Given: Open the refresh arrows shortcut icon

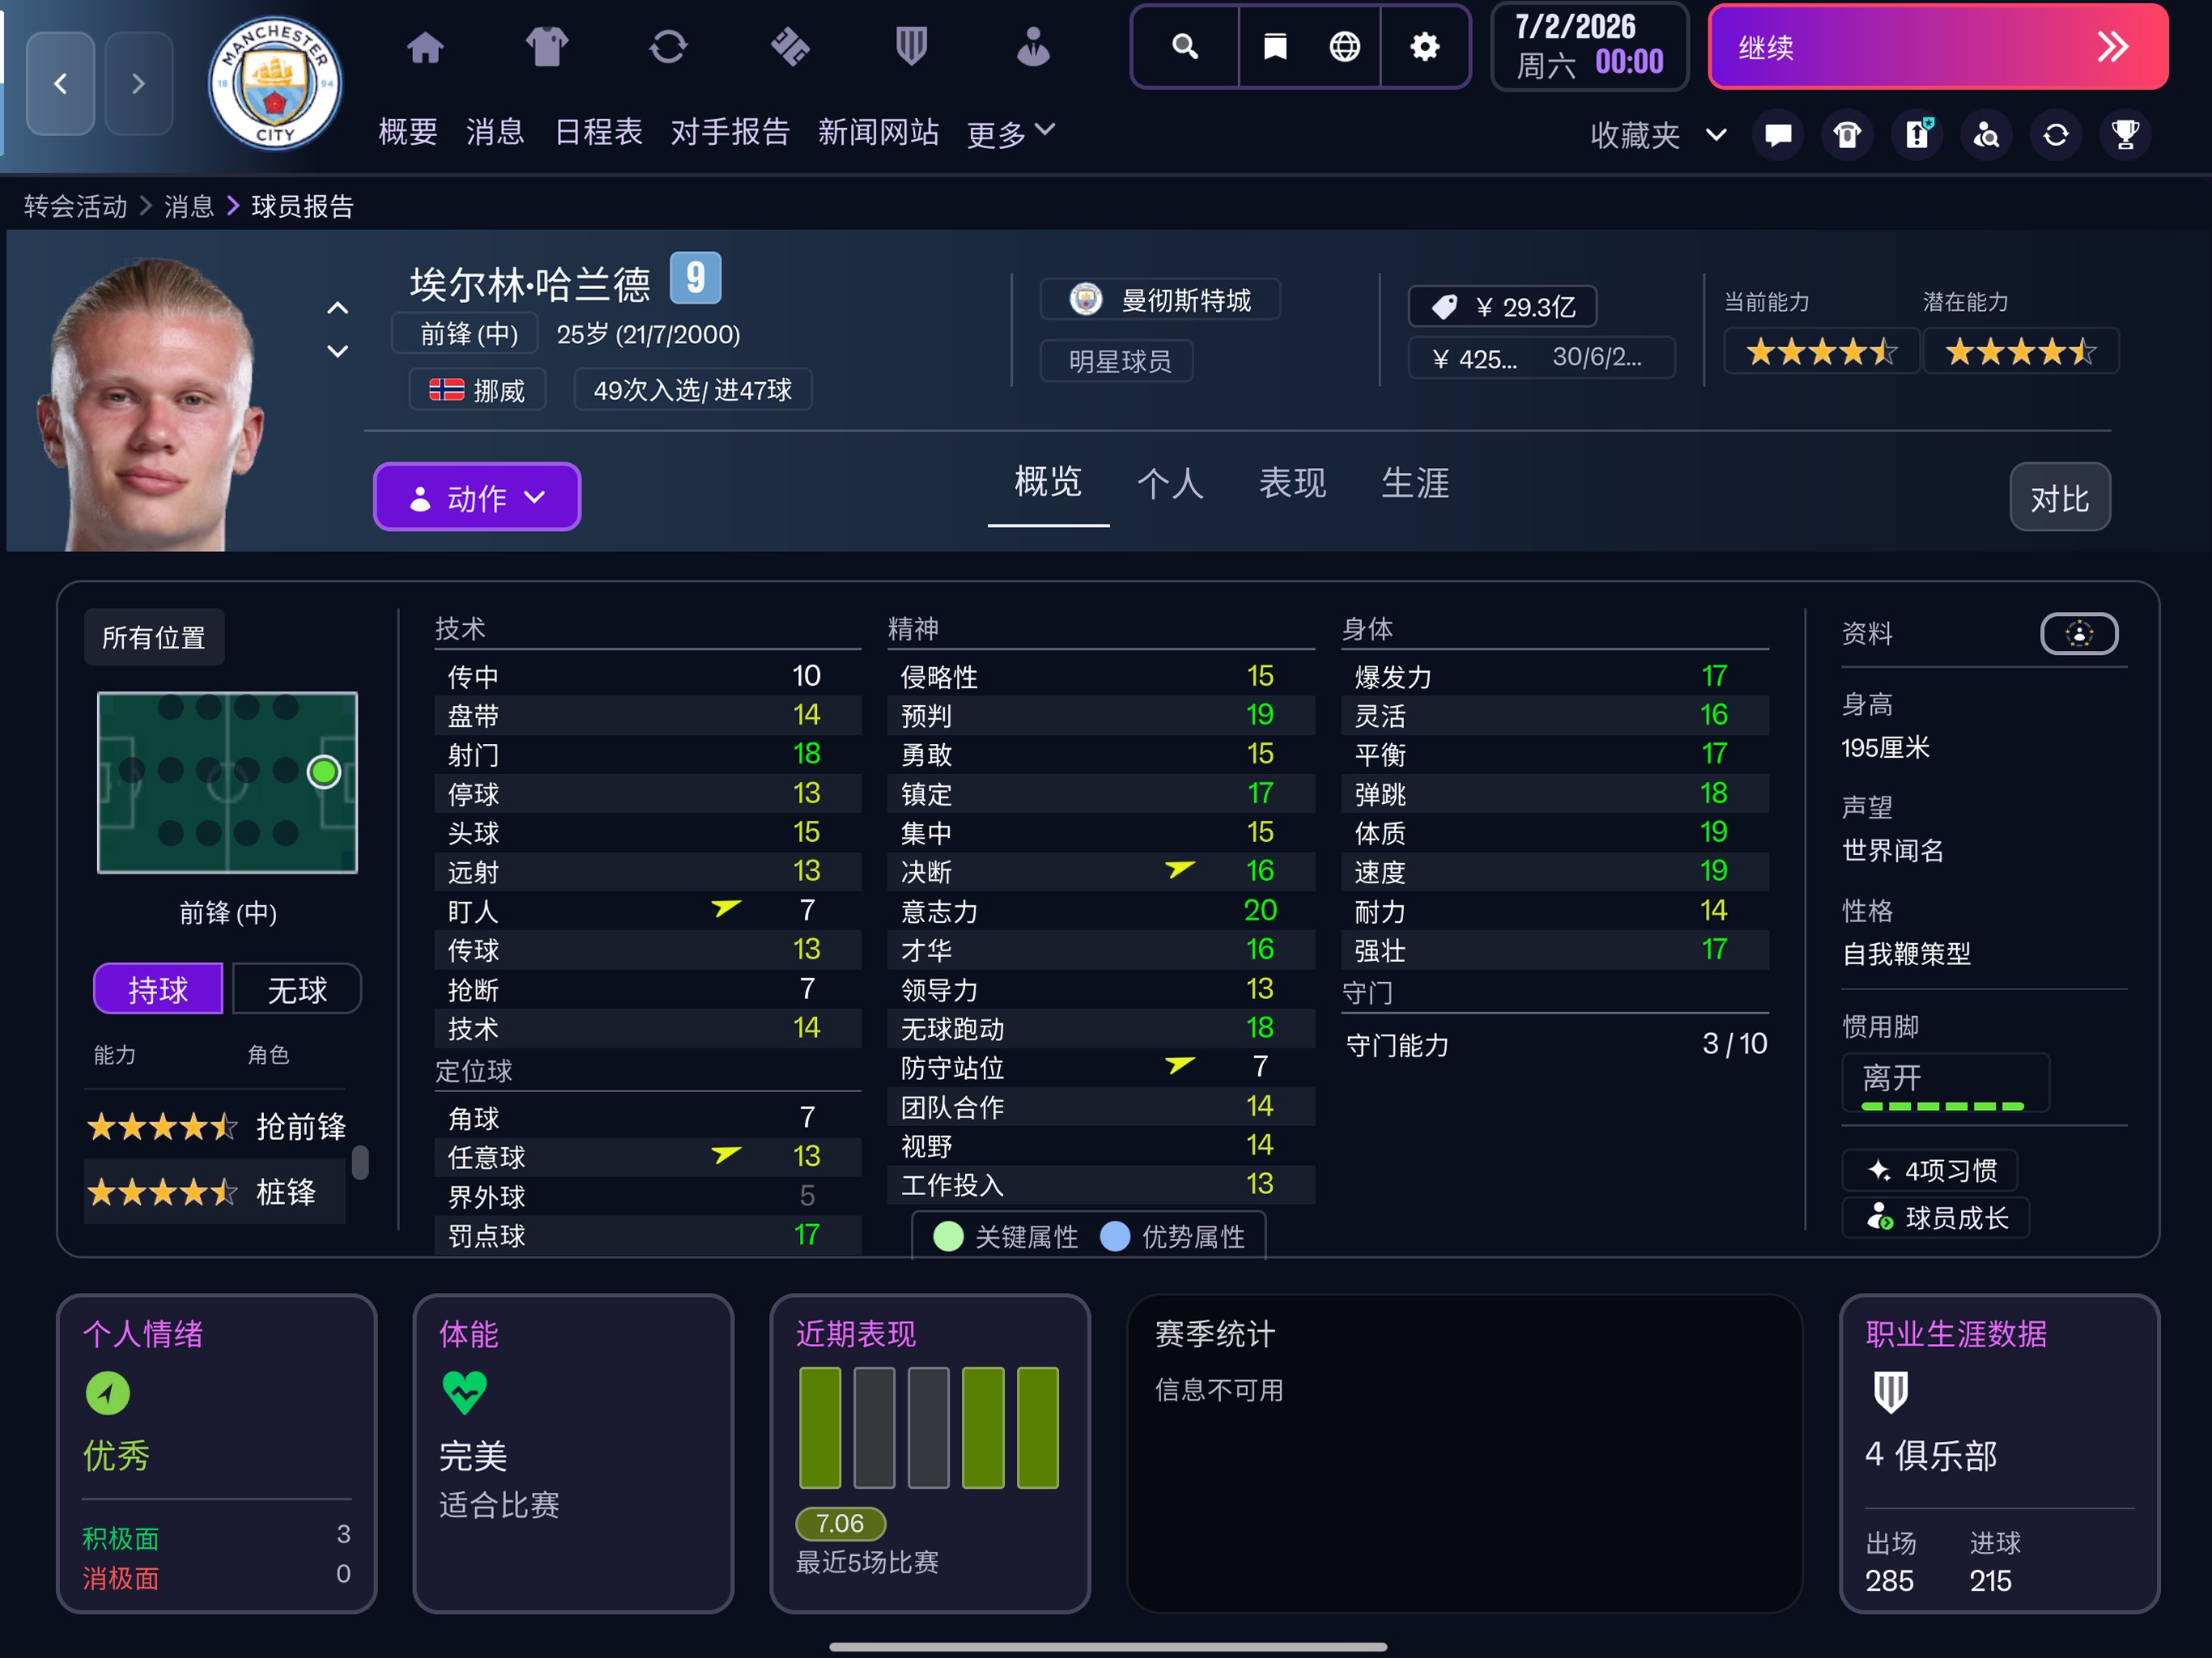Looking at the screenshot, I should (2056, 134).
